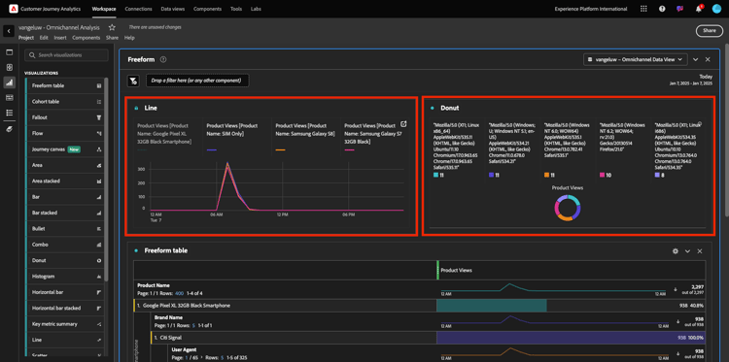The image size is (729, 362).
Task: Select Key metric summary visualization
Action: pyautogui.click(x=64, y=324)
